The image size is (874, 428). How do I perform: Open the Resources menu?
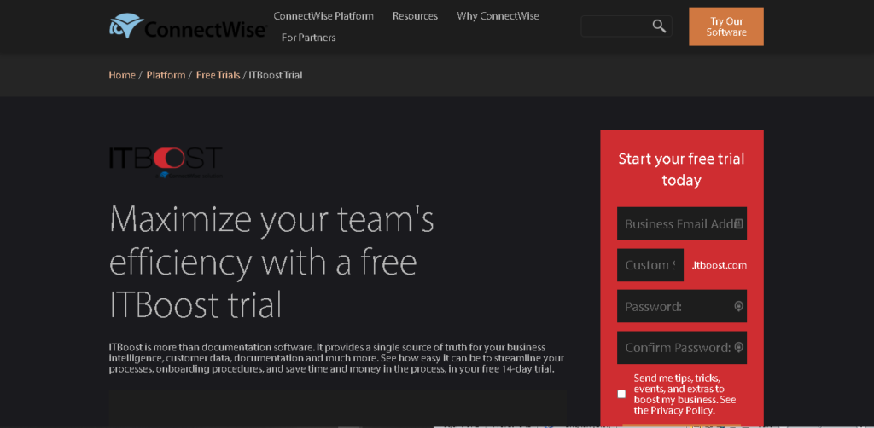coord(415,16)
